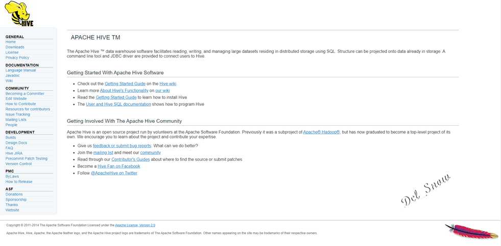Open the ByLaws link under PMC
The height and width of the screenshot is (246, 501).
(12, 177)
